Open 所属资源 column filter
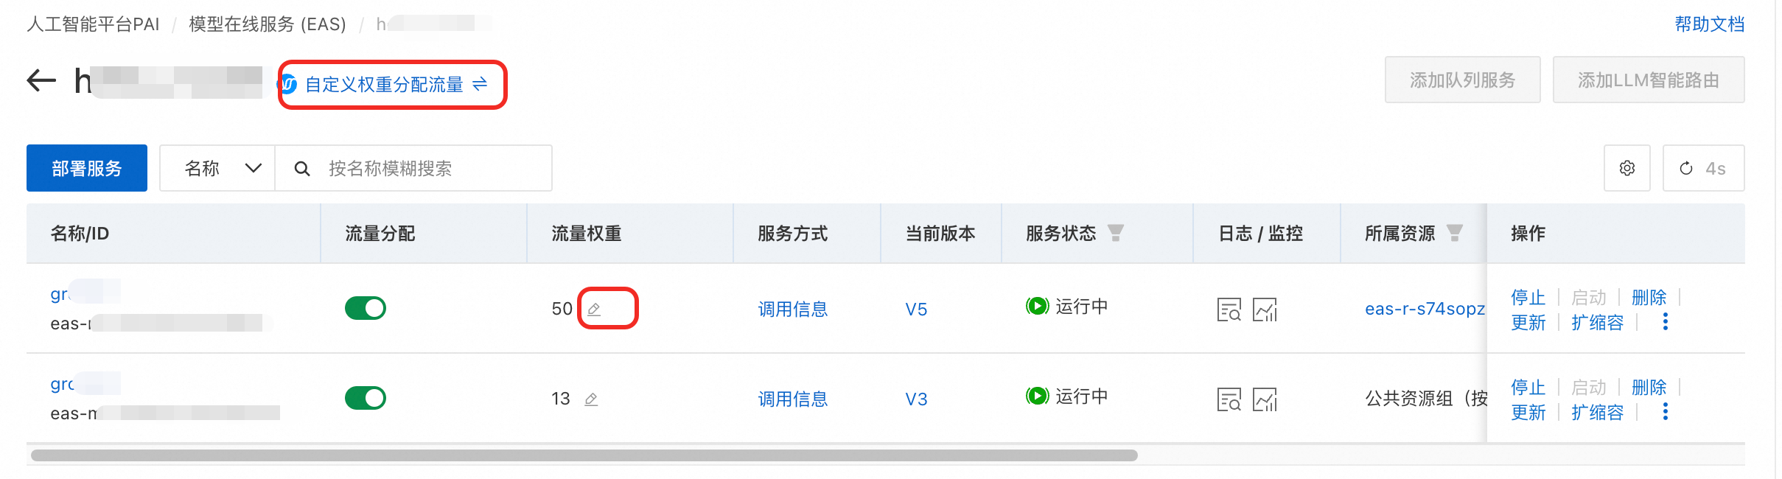The height and width of the screenshot is (479, 1782). point(1455,233)
